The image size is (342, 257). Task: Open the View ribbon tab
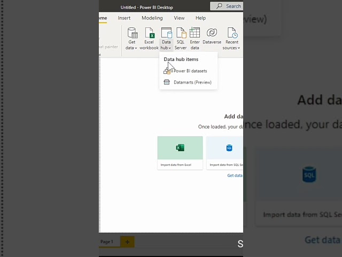(x=179, y=18)
